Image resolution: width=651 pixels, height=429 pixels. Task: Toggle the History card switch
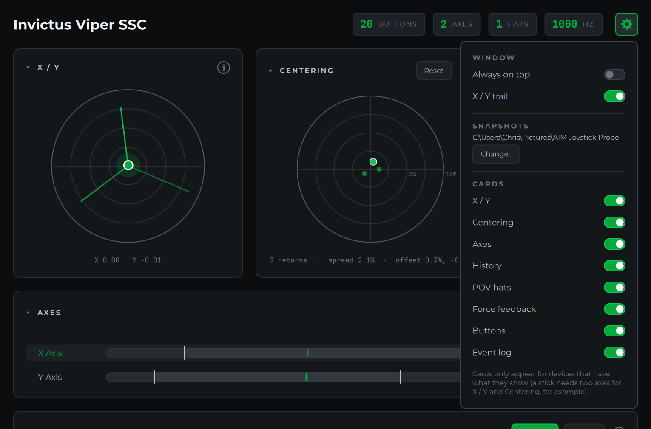click(x=614, y=266)
